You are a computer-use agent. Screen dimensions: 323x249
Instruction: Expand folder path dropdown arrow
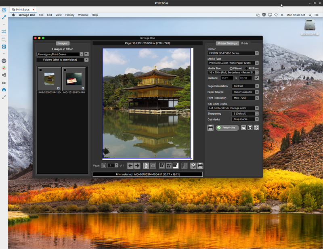[x=82, y=54]
